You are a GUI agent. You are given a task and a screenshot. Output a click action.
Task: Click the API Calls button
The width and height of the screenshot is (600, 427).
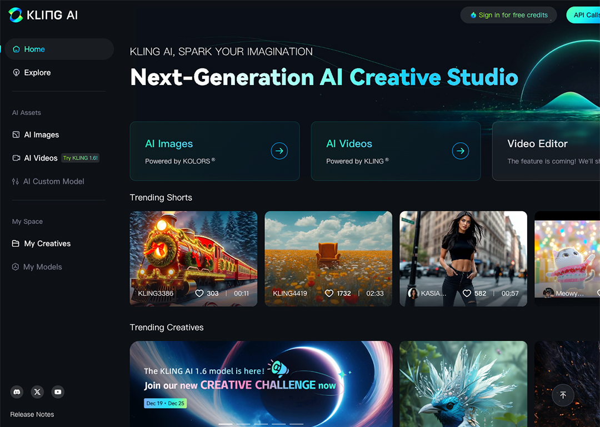(583, 15)
